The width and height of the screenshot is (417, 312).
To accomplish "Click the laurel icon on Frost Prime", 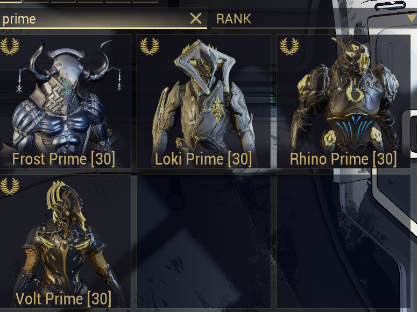I will (x=10, y=47).
